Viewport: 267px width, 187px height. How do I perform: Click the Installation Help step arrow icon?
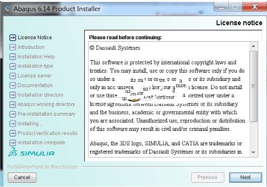click(x=13, y=57)
